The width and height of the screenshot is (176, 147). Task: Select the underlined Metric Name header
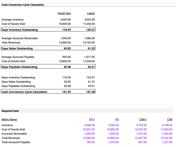pyautogui.click(x=9, y=120)
